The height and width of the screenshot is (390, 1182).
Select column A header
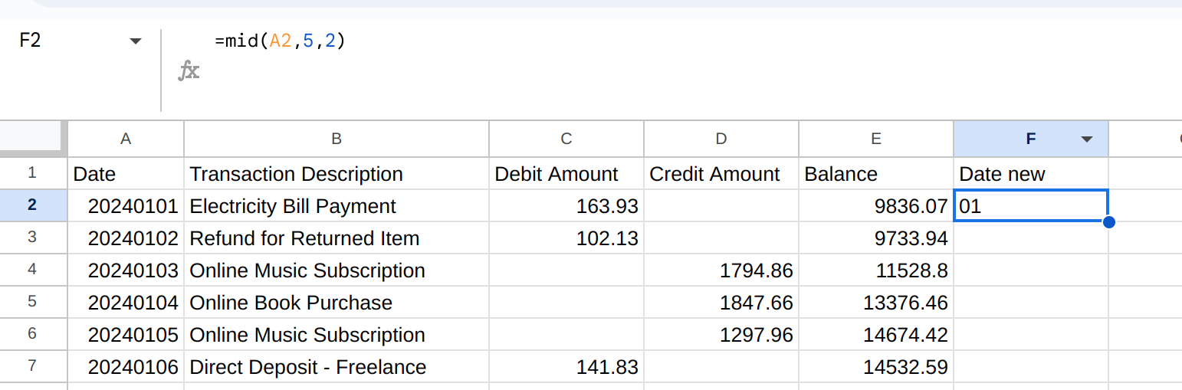tap(126, 139)
